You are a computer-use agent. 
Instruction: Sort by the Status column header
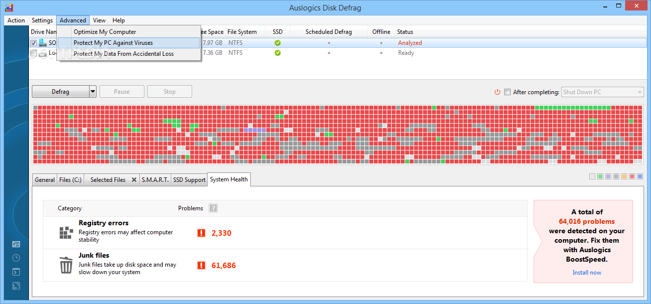pyautogui.click(x=405, y=32)
